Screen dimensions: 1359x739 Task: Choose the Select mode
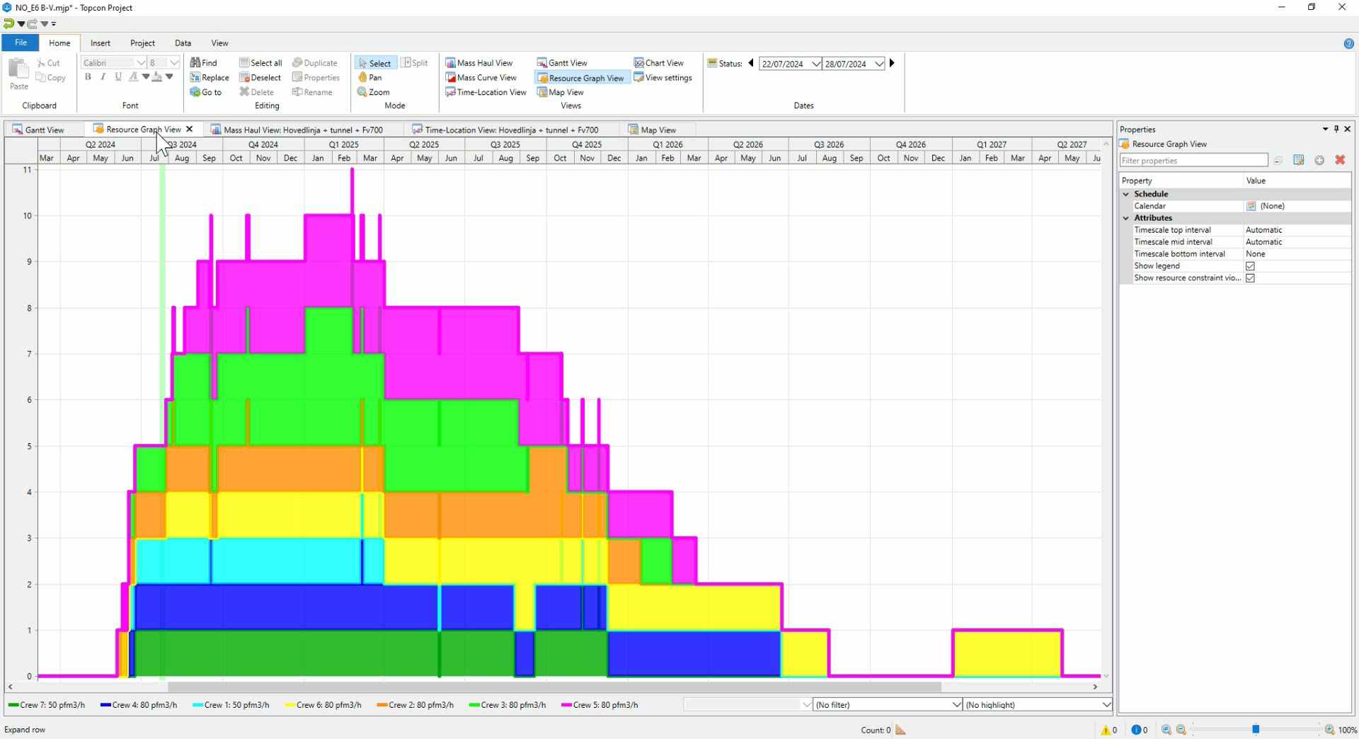click(375, 63)
